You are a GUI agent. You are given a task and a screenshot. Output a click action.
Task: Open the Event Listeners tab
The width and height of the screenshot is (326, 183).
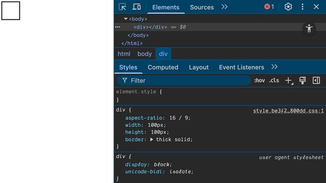click(x=241, y=67)
